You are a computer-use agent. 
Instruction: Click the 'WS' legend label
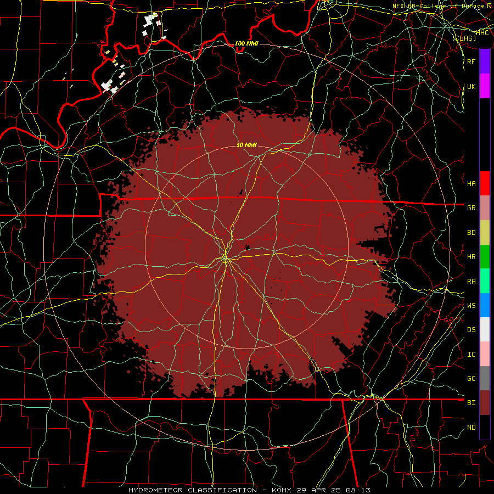click(x=471, y=306)
